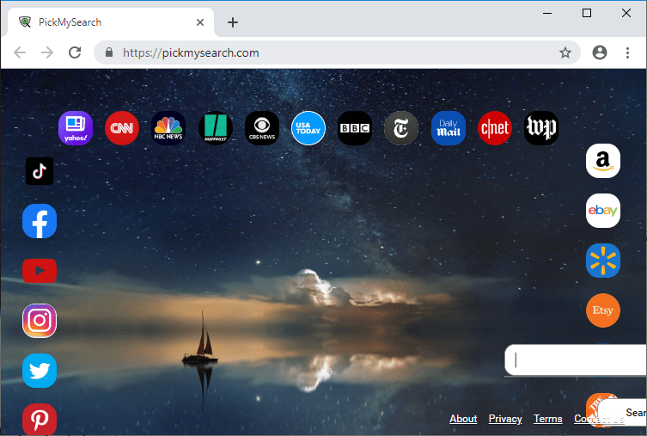Open the Chrome profile avatar

pyautogui.click(x=600, y=52)
